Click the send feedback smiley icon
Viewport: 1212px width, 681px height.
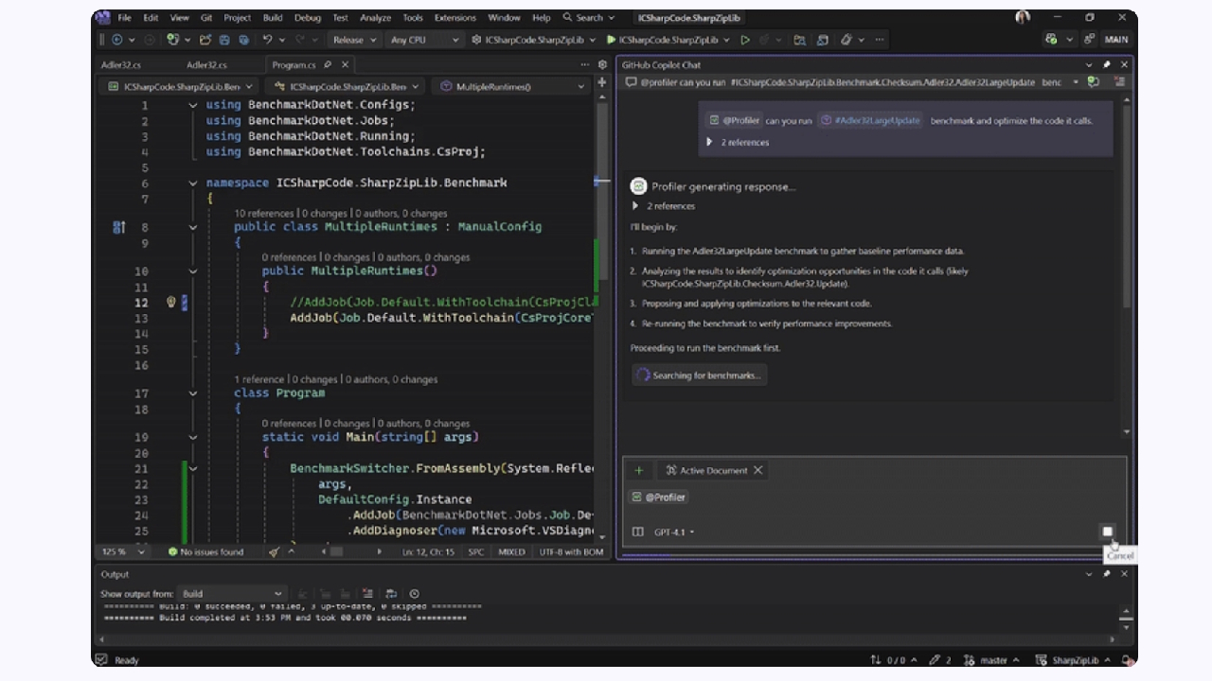(849, 40)
